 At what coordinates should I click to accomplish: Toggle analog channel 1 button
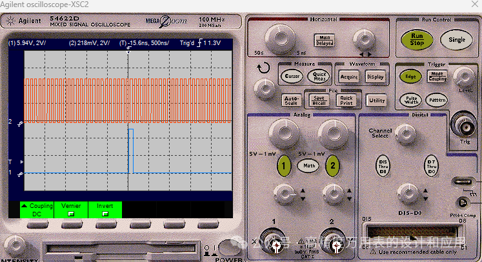pos(284,165)
